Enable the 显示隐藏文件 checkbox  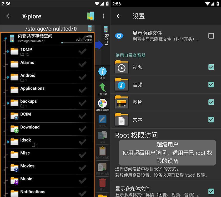click(211, 36)
